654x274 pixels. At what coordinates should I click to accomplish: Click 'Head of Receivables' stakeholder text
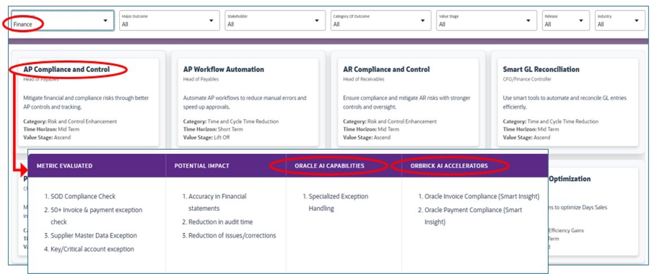(x=364, y=79)
